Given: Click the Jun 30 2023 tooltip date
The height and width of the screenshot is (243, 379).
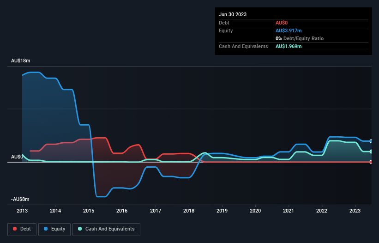Looking at the screenshot, I should 233,14.
